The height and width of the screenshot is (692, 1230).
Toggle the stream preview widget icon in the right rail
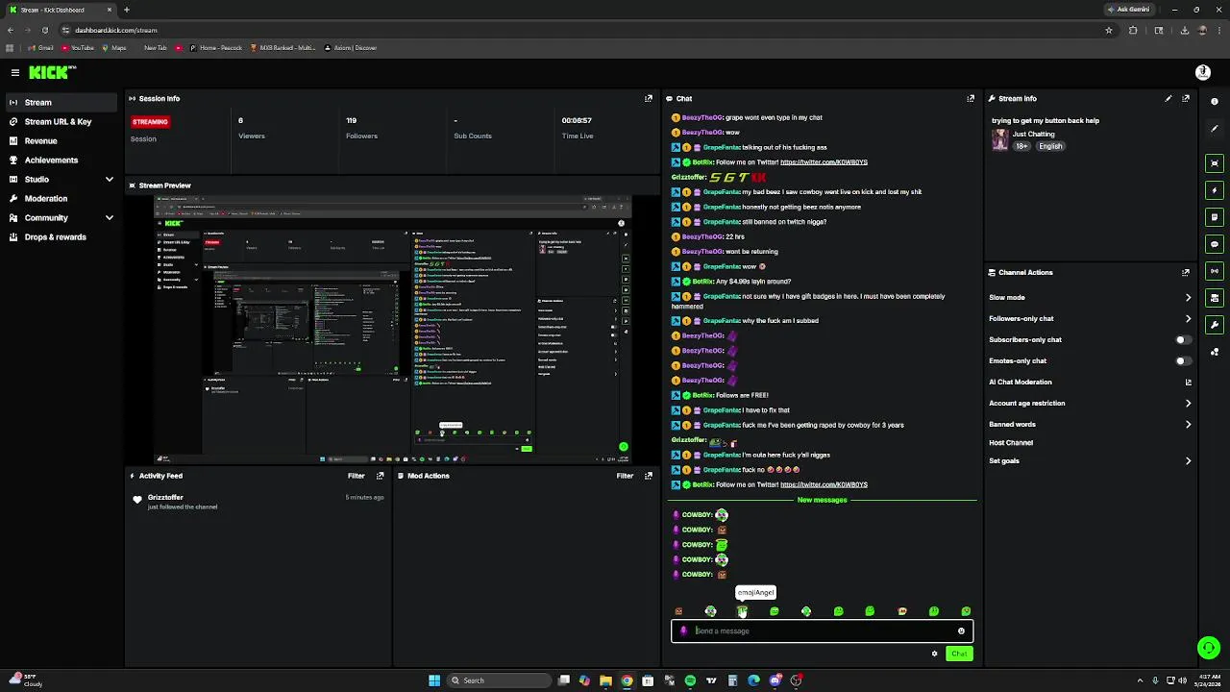1215,163
